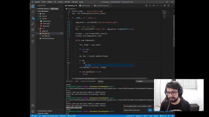Click Yes to install the formatter
Image resolution: width=209 pixels, height=117 pixels.
[x=150, y=110]
